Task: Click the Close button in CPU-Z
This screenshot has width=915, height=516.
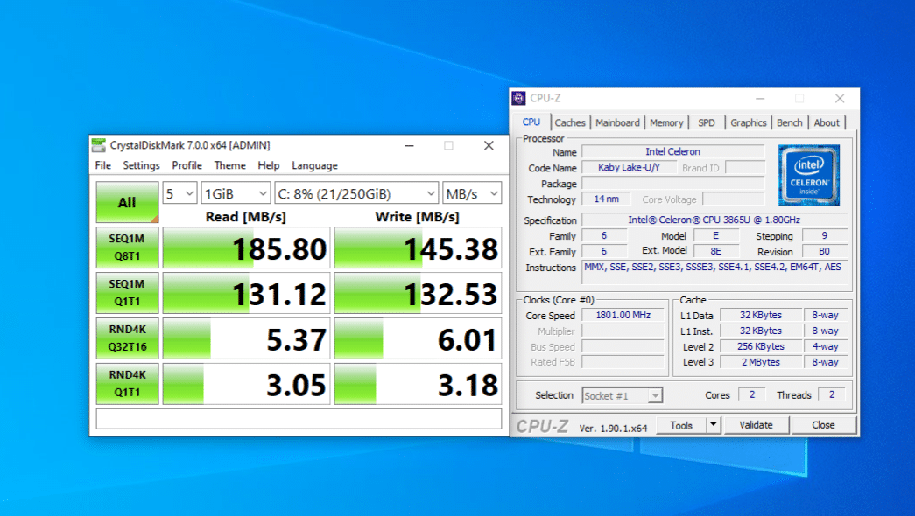Action: coord(823,425)
